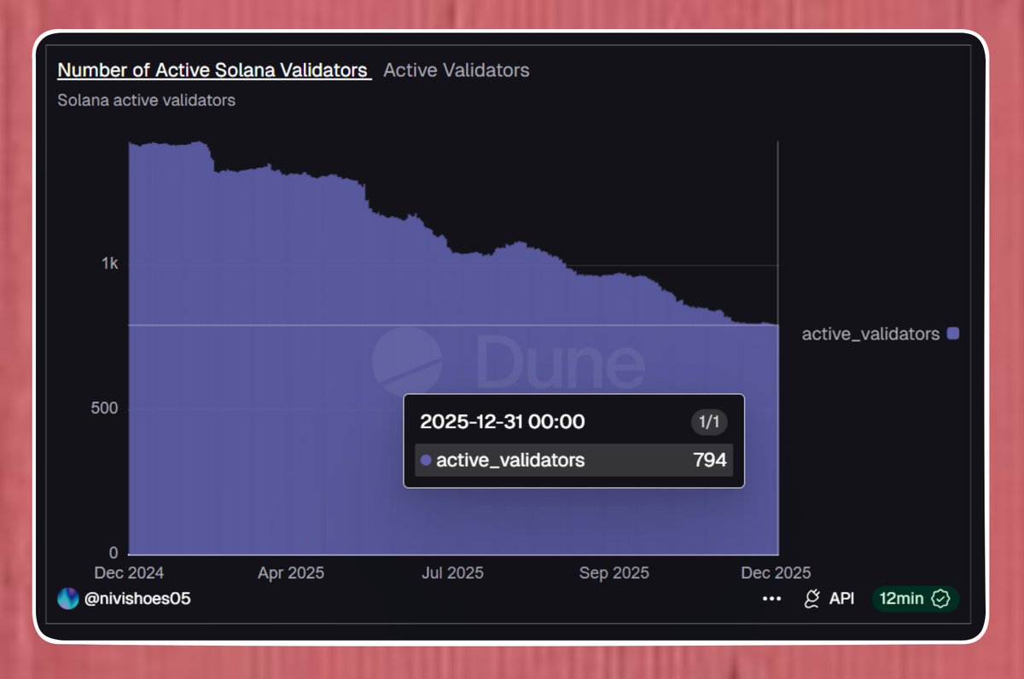Click the Sep 2025 axis label
1024x679 pixels.
[614, 573]
